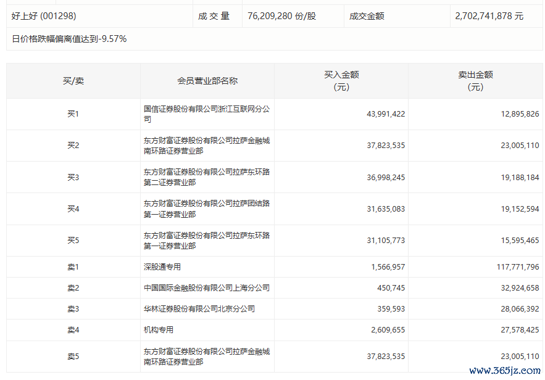Open 中国国际金融股份有限公司上海分公司 entry
This screenshot has width=545, height=380.
click(207, 288)
